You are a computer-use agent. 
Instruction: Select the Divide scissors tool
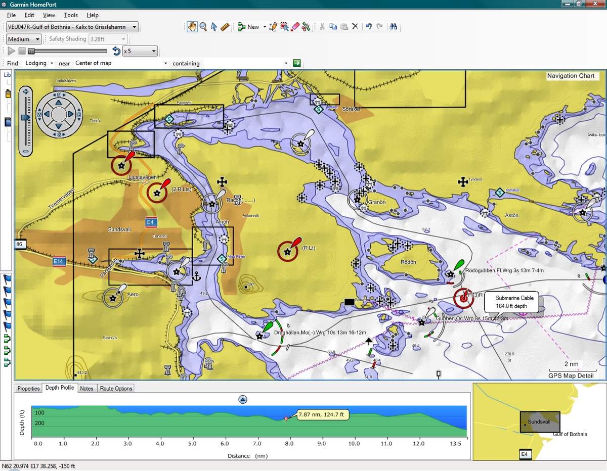[306, 27]
